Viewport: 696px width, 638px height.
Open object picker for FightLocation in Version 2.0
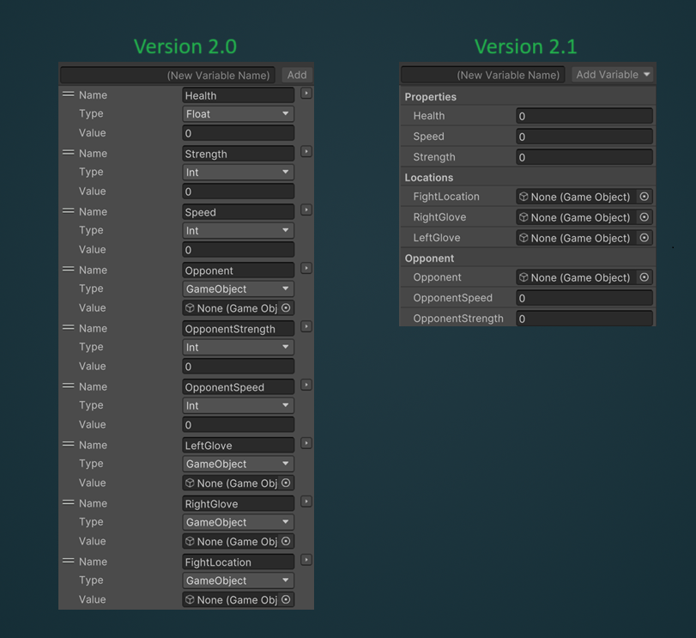[287, 599]
